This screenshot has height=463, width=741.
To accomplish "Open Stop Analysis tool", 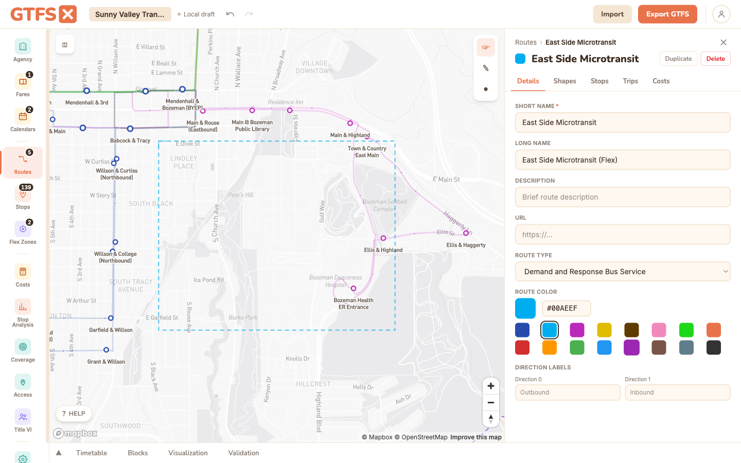I will (x=23, y=314).
